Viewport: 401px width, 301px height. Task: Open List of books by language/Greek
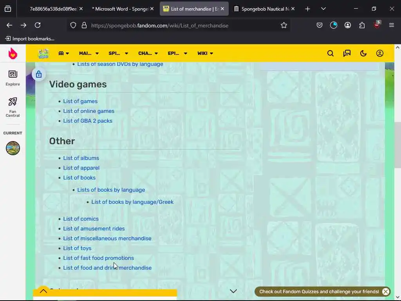[x=132, y=202]
